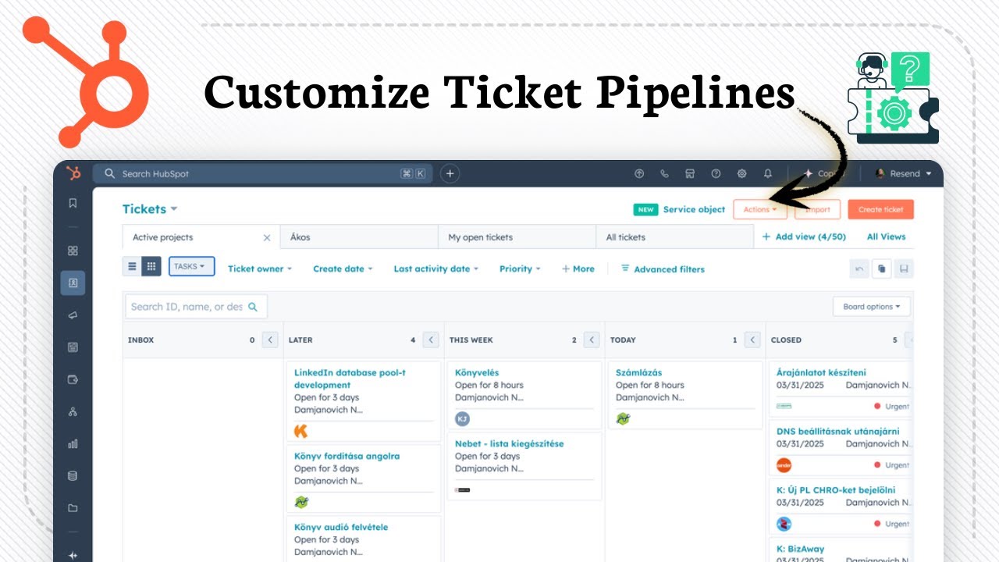Open the Reporting bar chart icon in sidebar
Screen dimensions: 999x562
[73, 443]
